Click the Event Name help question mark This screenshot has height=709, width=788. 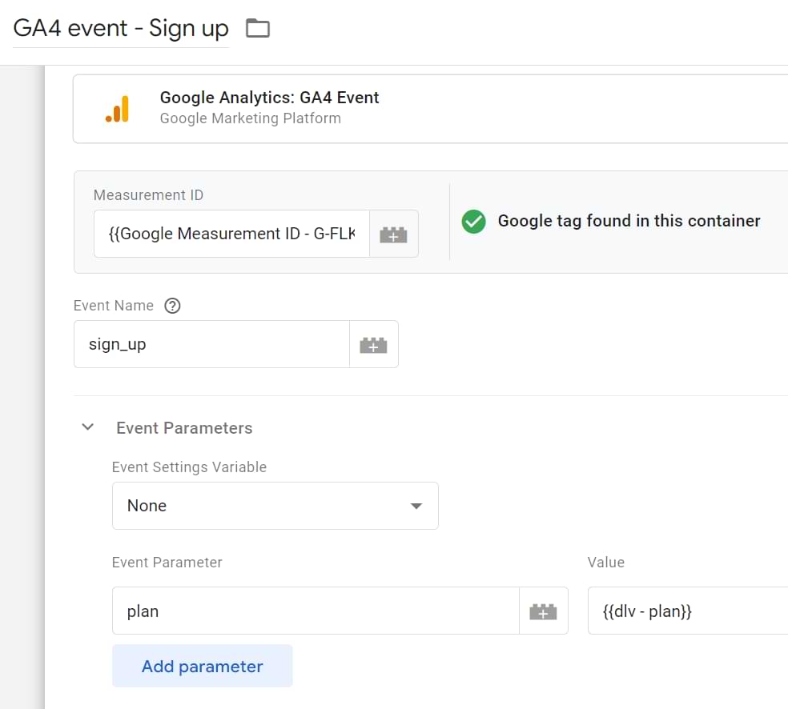[x=172, y=306]
